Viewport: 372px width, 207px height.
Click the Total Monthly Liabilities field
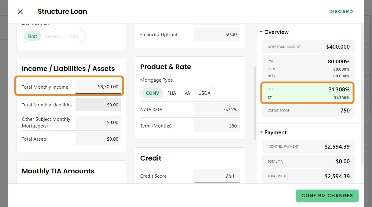(x=98, y=105)
